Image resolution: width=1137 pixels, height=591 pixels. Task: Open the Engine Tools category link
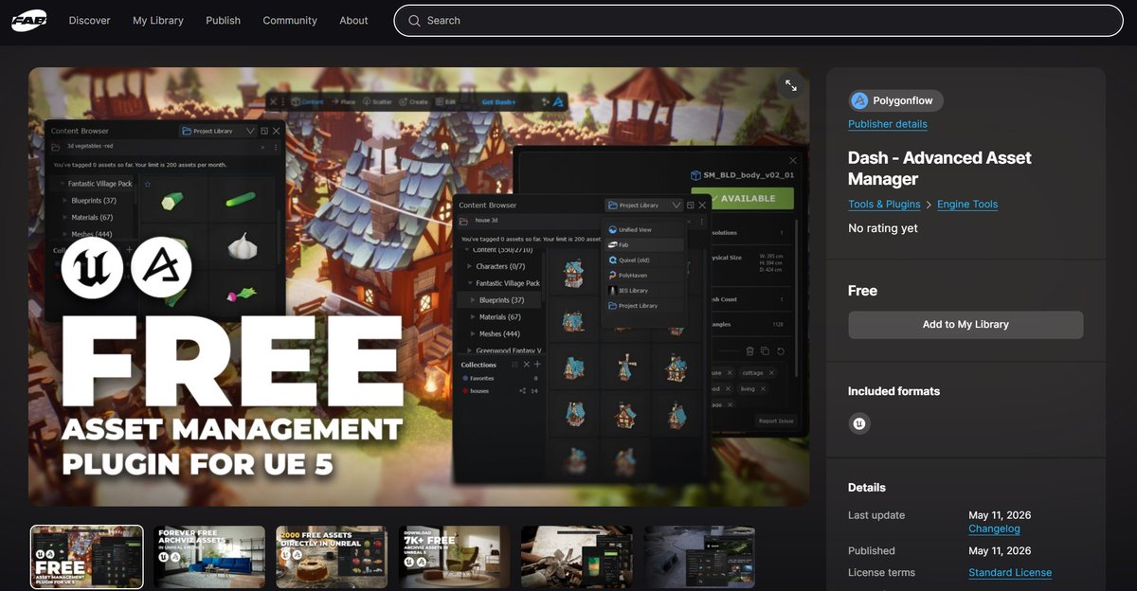967,205
